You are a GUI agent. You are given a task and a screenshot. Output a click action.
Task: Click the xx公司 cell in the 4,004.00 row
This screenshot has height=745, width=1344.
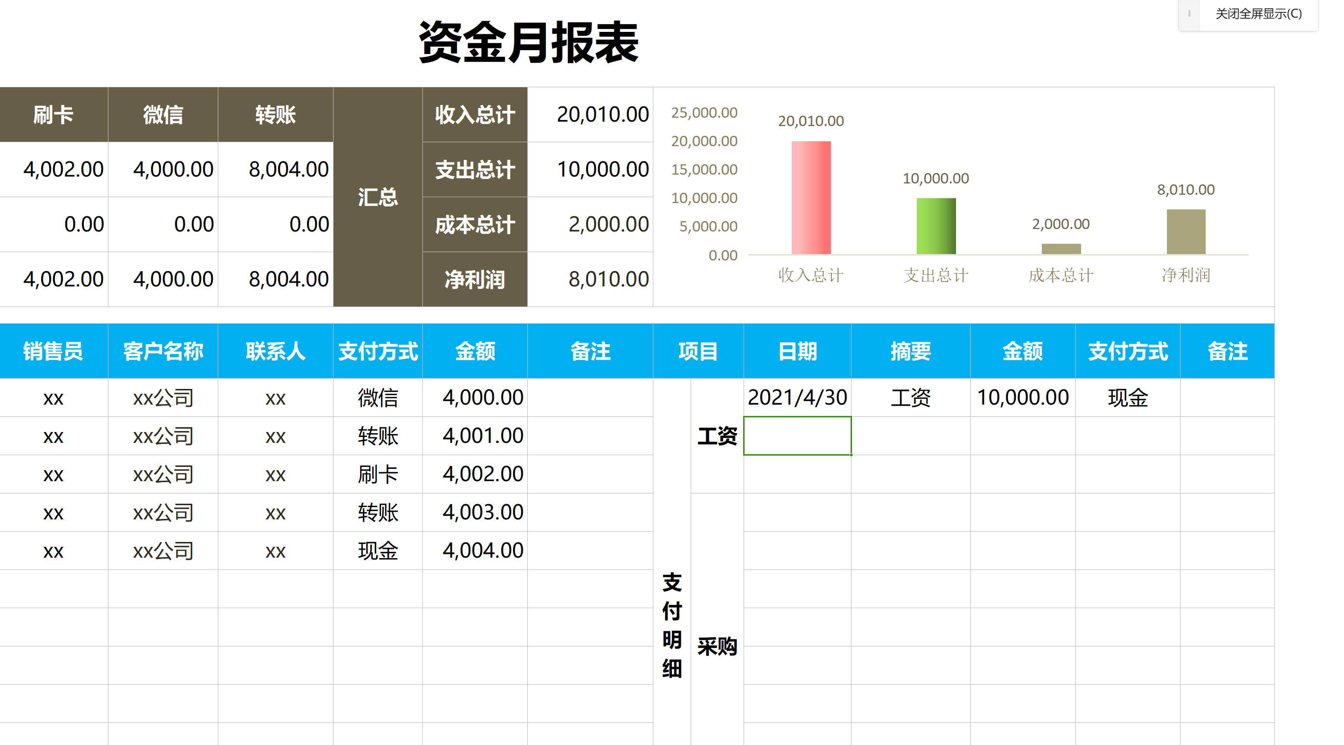[x=163, y=550]
